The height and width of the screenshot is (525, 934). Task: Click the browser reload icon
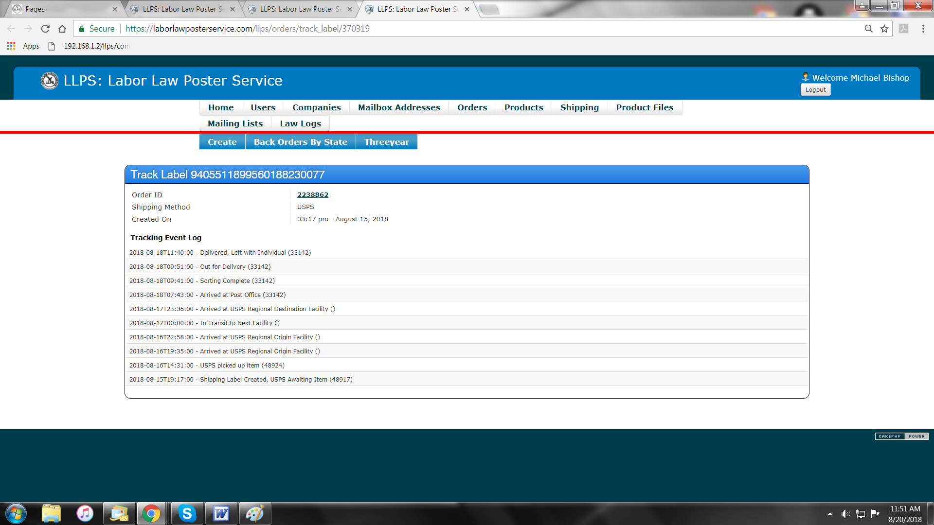[45, 29]
